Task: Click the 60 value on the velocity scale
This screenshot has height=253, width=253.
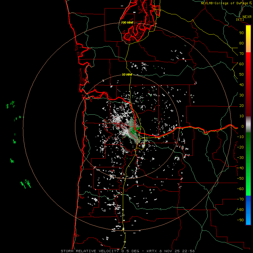Action: [241, 64]
